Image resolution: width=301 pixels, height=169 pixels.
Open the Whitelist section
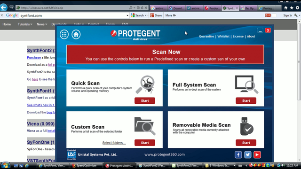(x=223, y=37)
